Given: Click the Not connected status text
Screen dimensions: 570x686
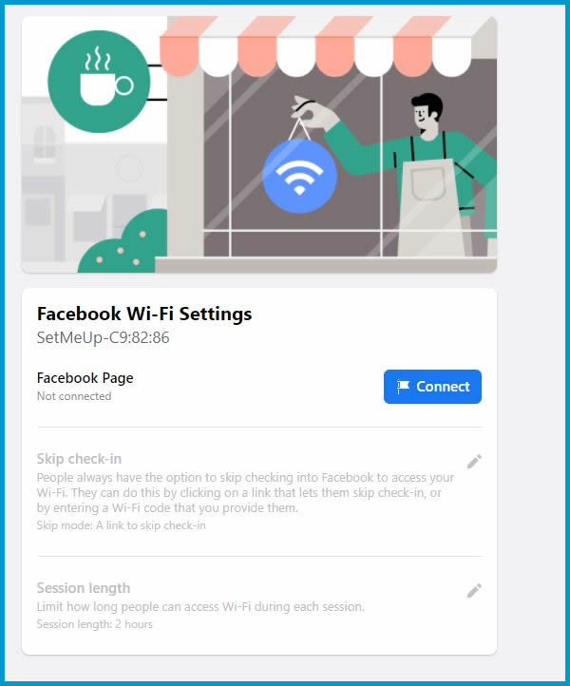Looking at the screenshot, I should (74, 396).
